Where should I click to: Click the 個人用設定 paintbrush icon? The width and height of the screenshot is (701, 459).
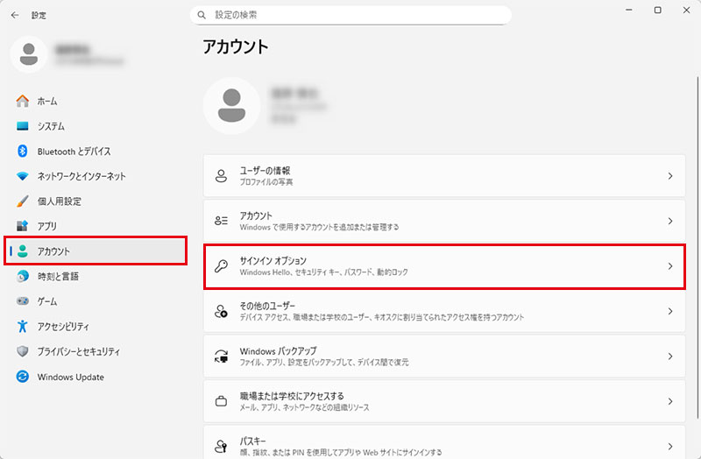tap(23, 201)
